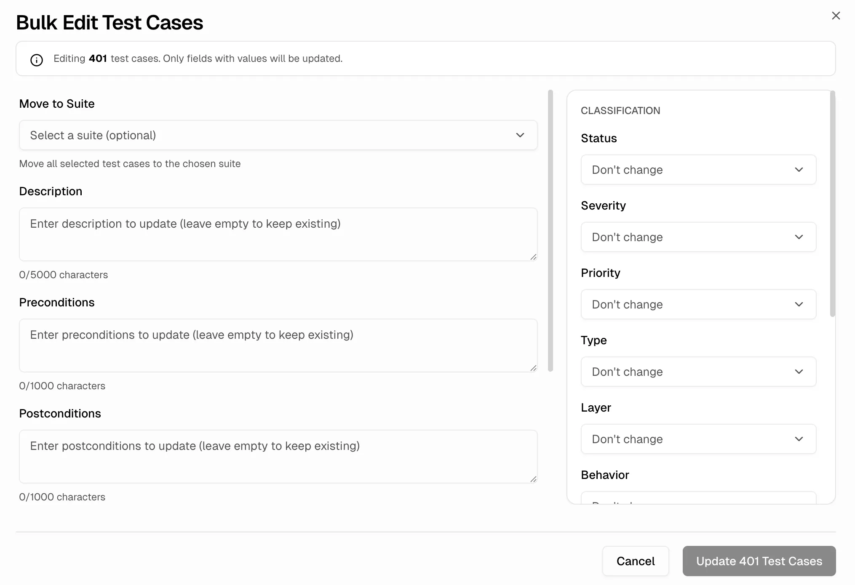The width and height of the screenshot is (855, 585).
Task: Click the Preconditions text area
Action: (x=278, y=346)
